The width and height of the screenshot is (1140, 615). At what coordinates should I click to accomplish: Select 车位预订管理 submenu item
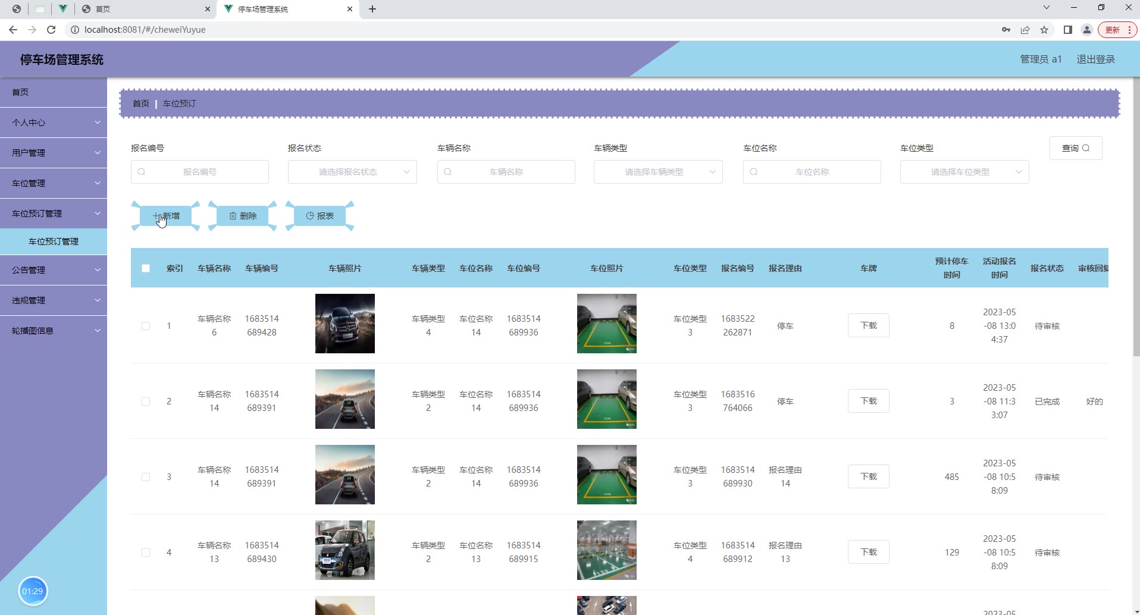(54, 241)
